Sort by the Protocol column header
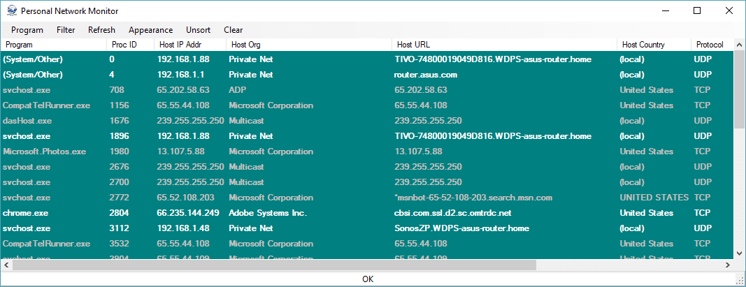This screenshot has height=287, width=746. pyautogui.click(x=712, y=45)
